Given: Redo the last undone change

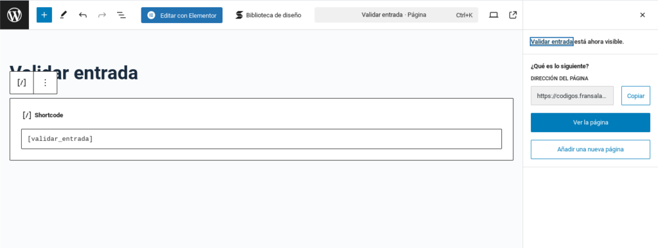Looking at the screenshot, I should 102,15.
